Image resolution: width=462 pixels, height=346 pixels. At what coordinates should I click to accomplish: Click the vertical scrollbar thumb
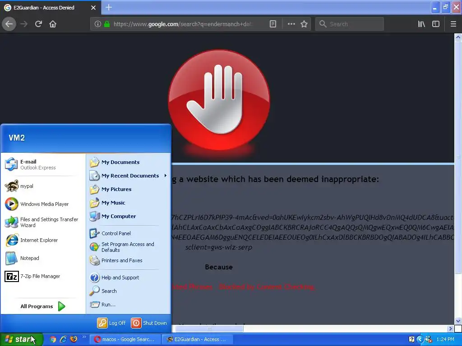[x=458, y=157]
